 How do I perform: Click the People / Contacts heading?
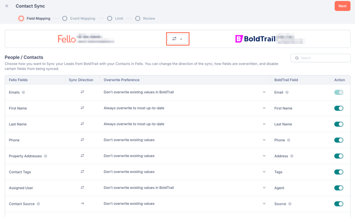tap(24, 57)
